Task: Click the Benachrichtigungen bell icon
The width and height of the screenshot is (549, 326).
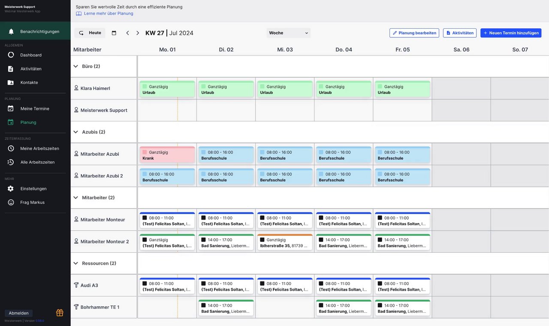Action: pos(11,31)
